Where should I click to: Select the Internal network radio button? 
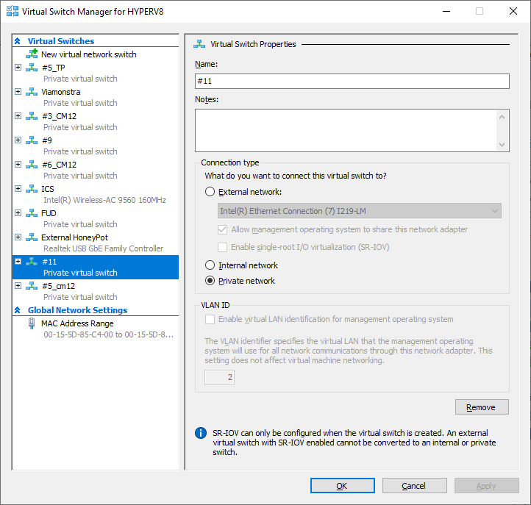(x=210, y=265)
